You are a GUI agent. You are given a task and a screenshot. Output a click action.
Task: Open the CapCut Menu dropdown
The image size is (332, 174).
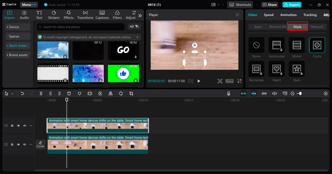[29, 5]
